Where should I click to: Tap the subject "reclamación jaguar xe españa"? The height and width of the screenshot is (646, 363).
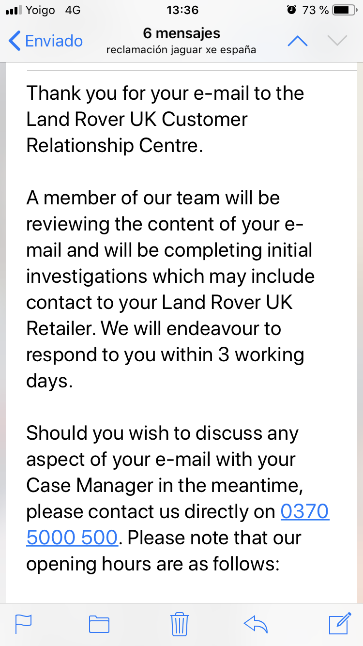tap(181, 50)
